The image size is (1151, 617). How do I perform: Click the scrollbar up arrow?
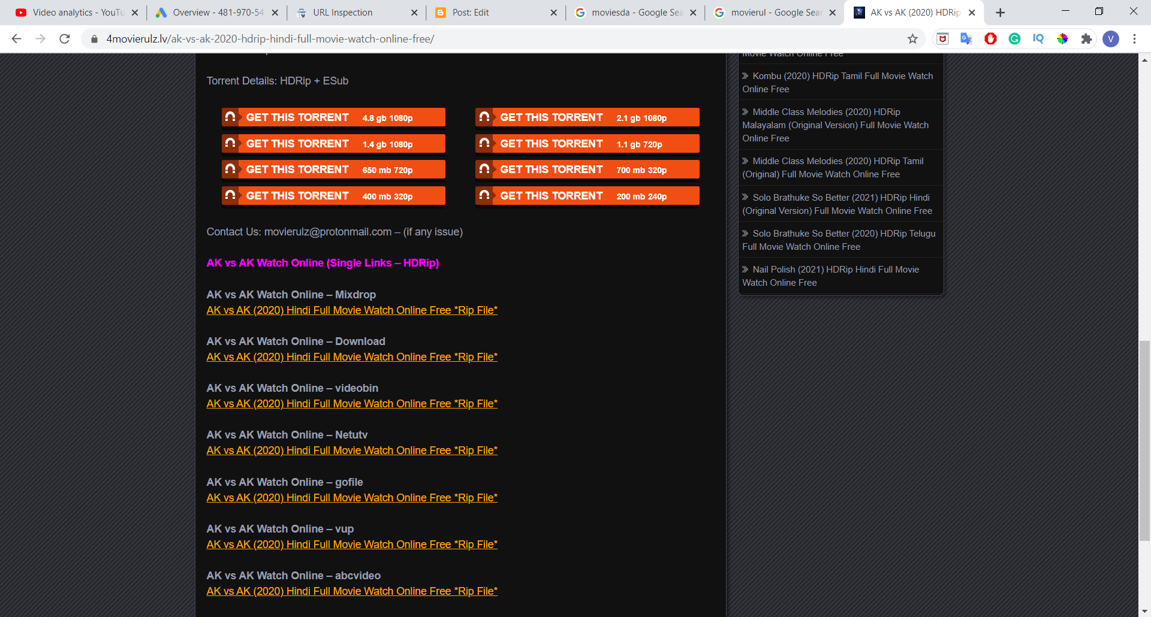[1145, 60]
